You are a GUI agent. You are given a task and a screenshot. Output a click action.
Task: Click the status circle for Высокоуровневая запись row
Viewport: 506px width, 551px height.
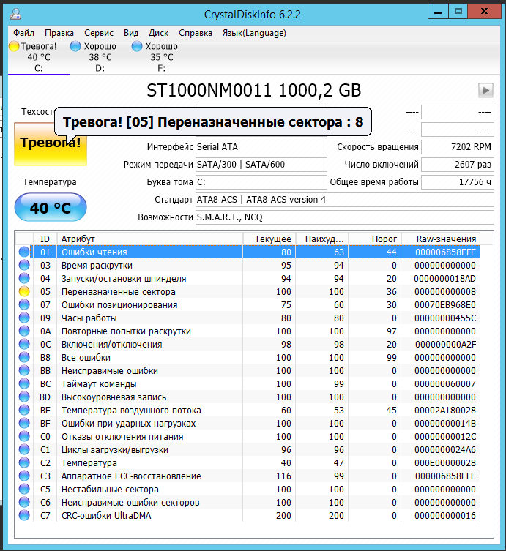(x=24, y=397)
